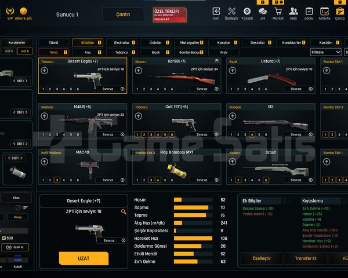The height and width of the screenshot is (278, 348).
Task: Switch to the Desteler tab
Action: coord(258,42)
